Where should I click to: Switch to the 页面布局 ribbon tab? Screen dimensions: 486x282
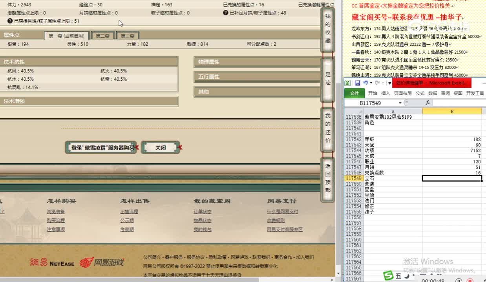[403, 93]
